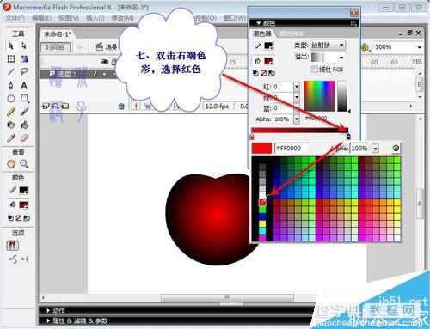Image resolution: width=430 pixels, height=329 pixels.
Task: Click Swap Colors in Color Mixer panel
Action: [272, 73]
